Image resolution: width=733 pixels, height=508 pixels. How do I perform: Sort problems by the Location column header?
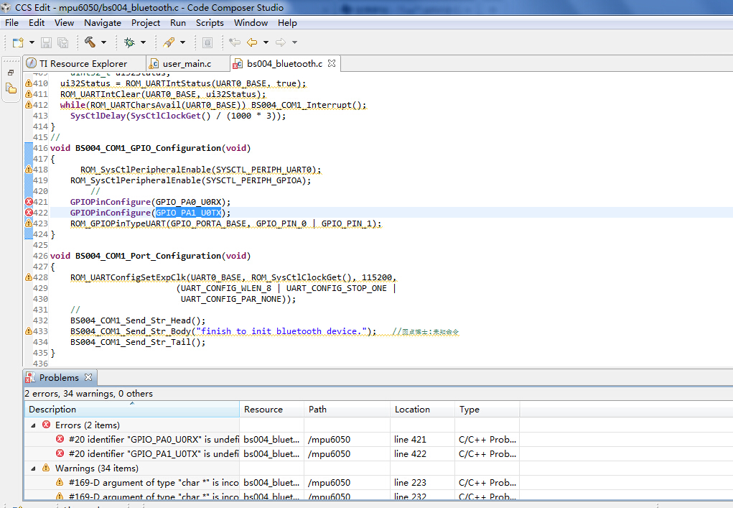pos(412,409)
